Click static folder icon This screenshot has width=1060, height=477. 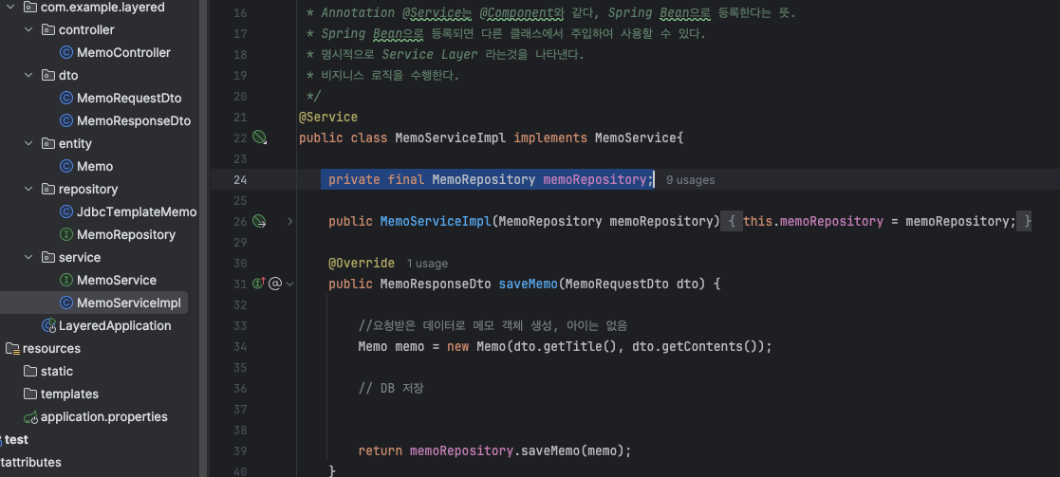29,371
